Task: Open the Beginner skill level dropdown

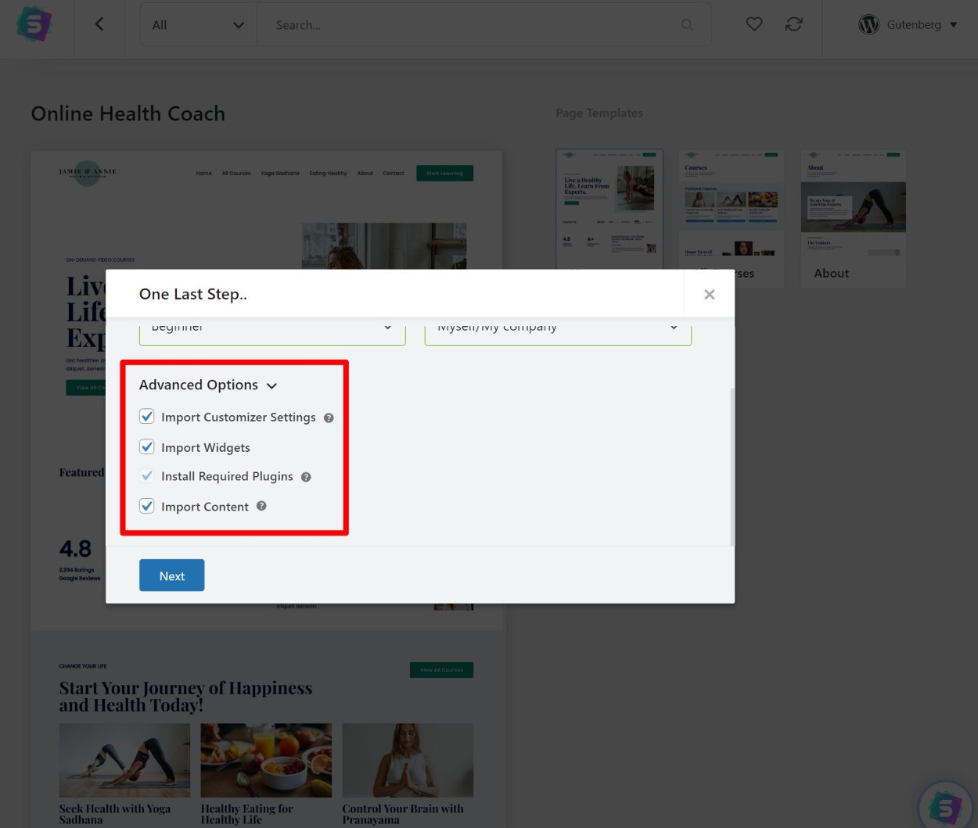Action: point(272,331)
